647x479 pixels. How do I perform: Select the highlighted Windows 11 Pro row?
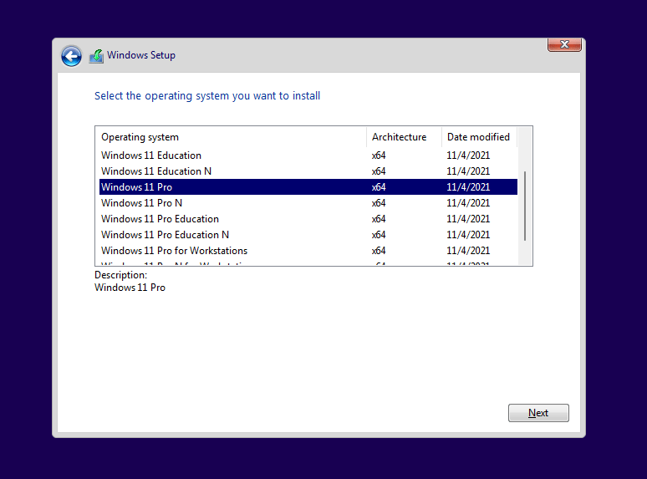308,187
